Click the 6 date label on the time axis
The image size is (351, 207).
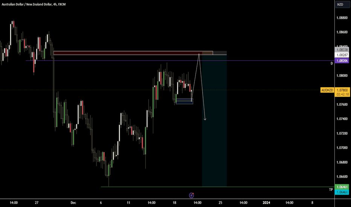pos(101,203)
